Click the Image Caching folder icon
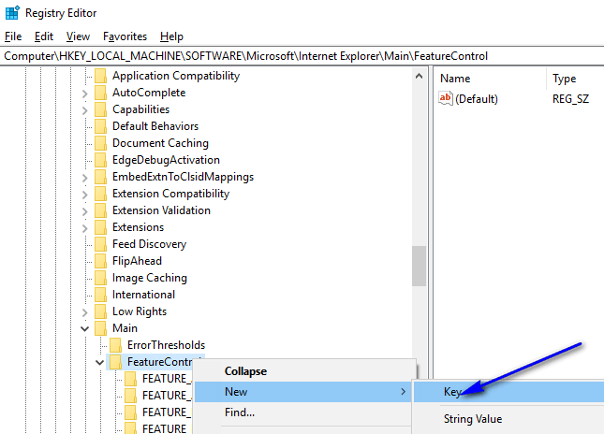The width and height of the screenshot is (604, 434). point(100,278)
